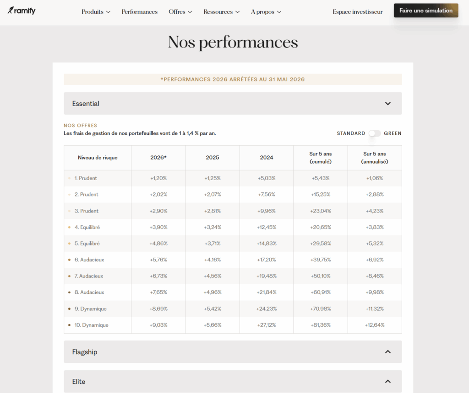Viewport: 469px width, 393px height.
Task: Select the 6. Audacieux row label
Action: [89, 260]
